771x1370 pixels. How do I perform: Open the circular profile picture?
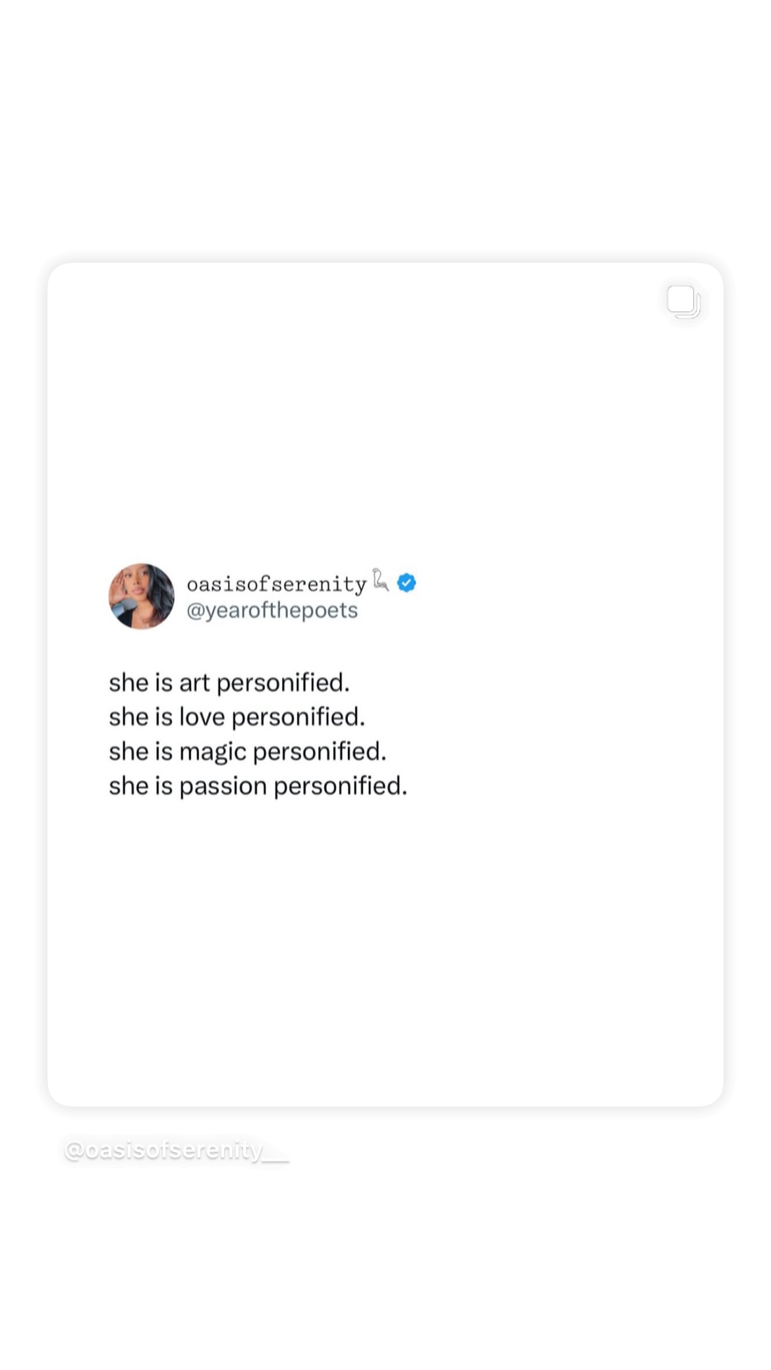pyautogui.click(x=142, y=596)
